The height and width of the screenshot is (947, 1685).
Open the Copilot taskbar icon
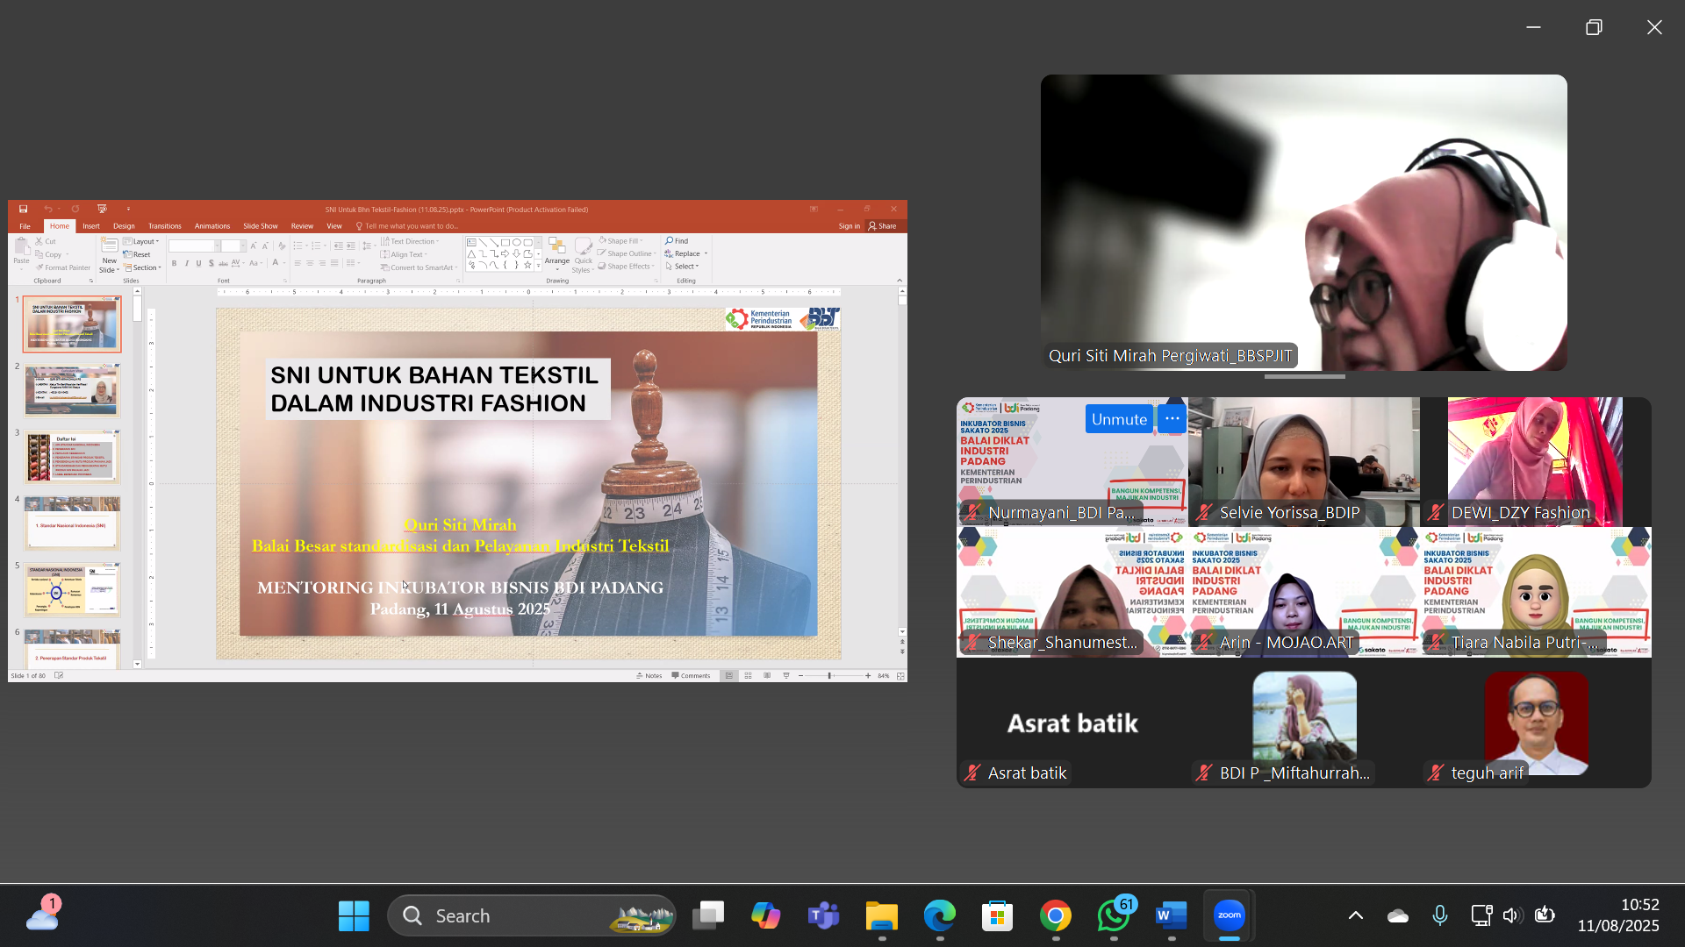(765, 915)
